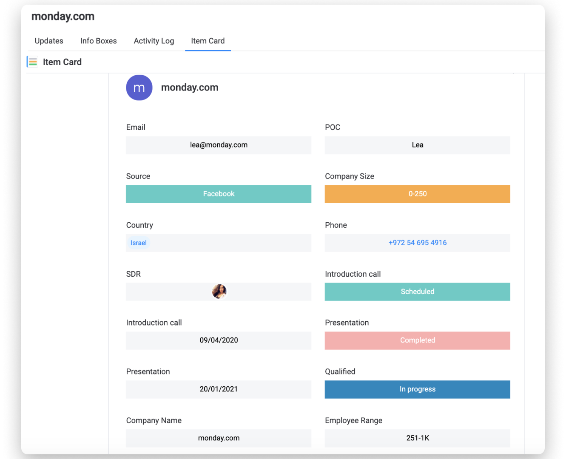Click the Qualified field label

[x=340, y=371]
